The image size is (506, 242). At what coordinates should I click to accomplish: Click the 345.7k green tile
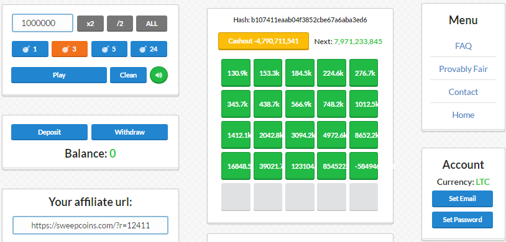click(x=236, y=104)
